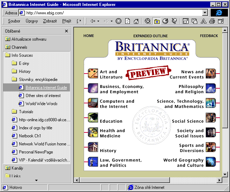
Task: Click the Science, Technology, and Mathematics icon
Action: pyautogui.click(x=211, y=103)
